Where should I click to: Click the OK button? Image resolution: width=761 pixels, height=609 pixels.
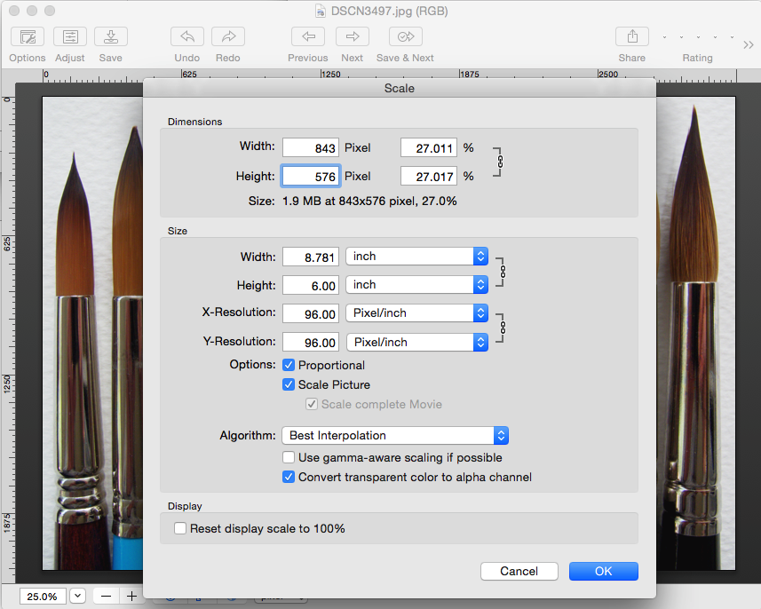(603, 571)
